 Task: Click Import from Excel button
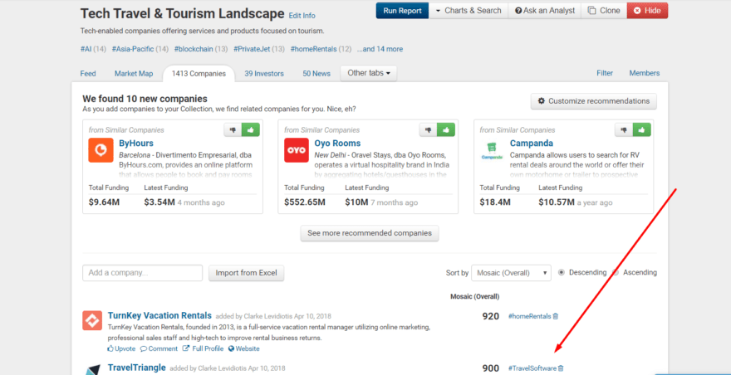click(246, 273)
